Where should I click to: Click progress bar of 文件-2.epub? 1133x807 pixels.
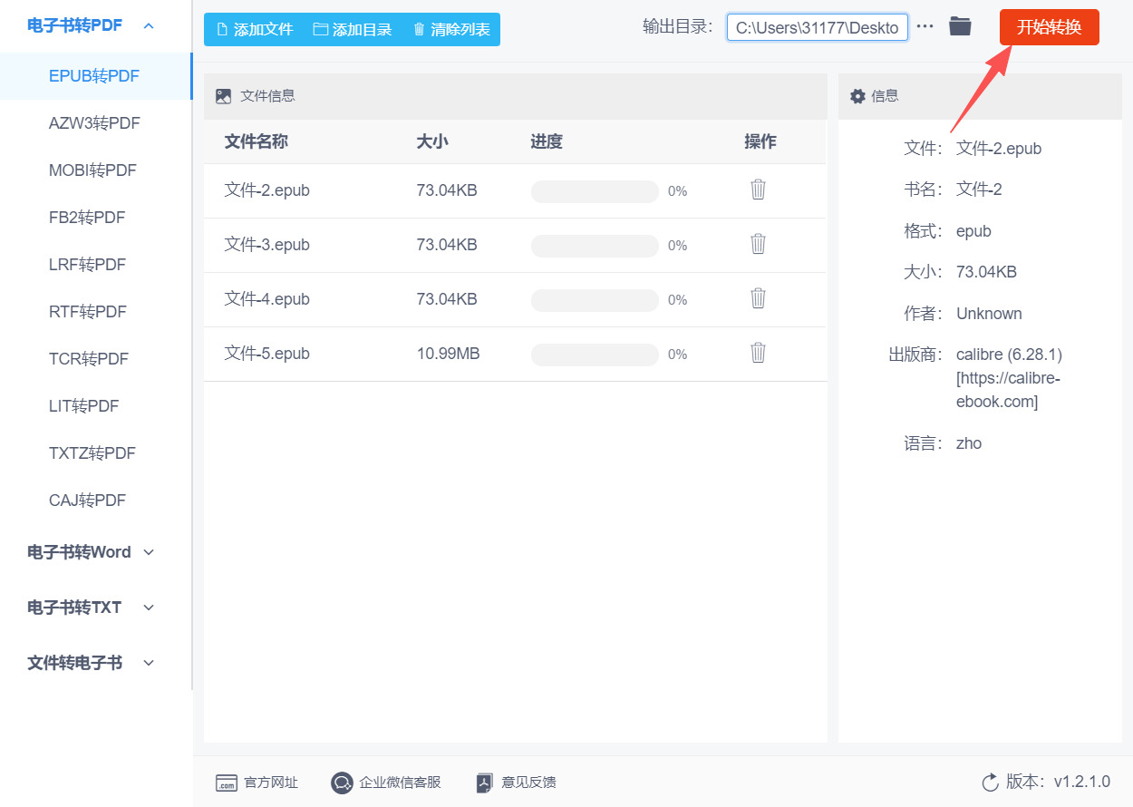(x=595, y=191)
